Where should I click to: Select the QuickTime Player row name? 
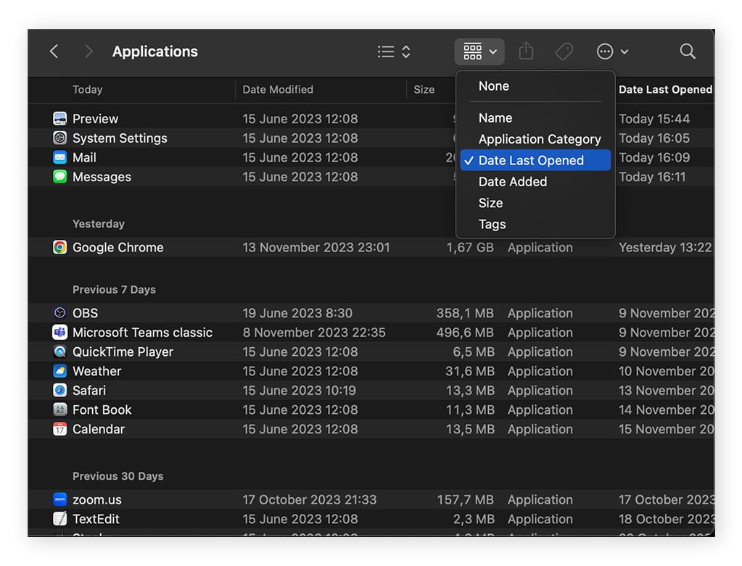123,351
